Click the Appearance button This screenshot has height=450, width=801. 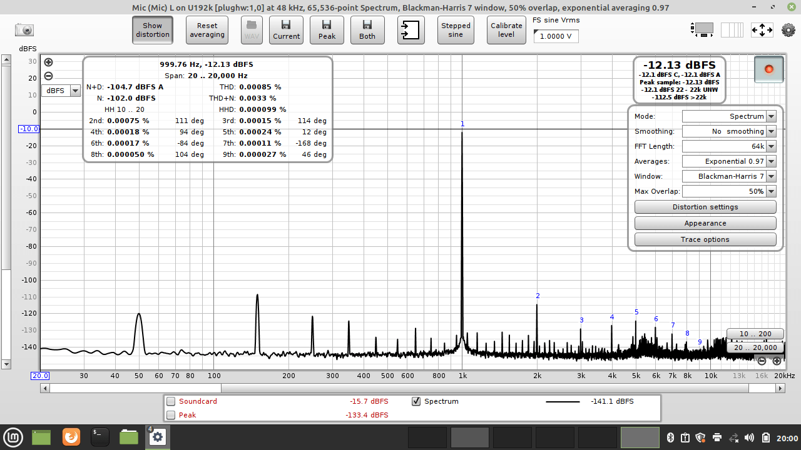click(705, 223)
